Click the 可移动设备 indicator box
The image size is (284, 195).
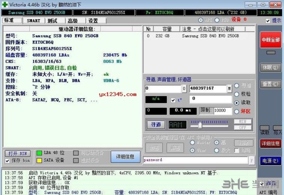coord(76,153)
